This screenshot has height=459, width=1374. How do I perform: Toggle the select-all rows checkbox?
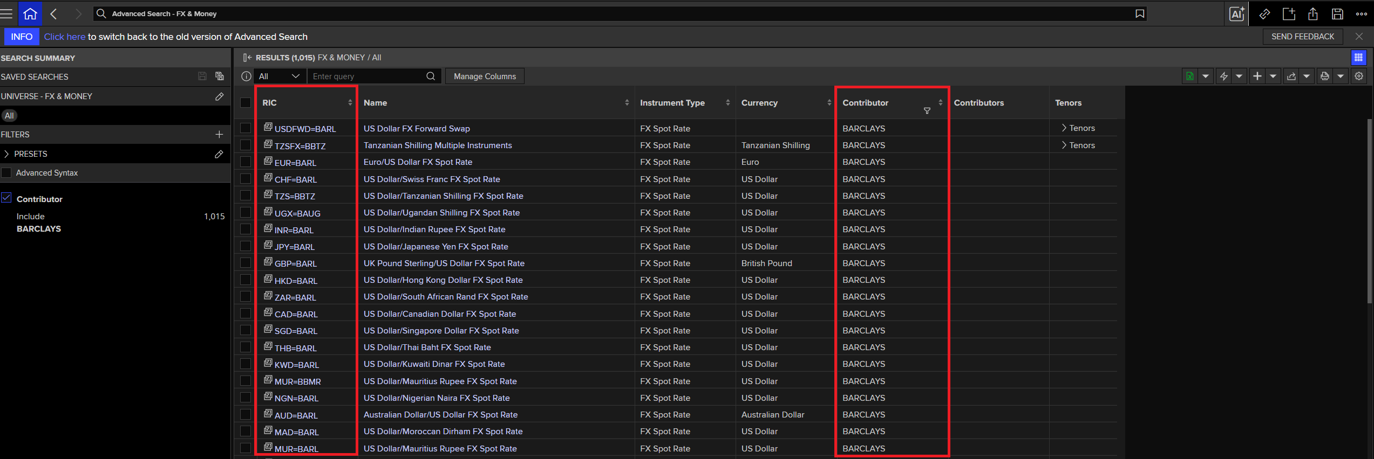pos(246,103)
